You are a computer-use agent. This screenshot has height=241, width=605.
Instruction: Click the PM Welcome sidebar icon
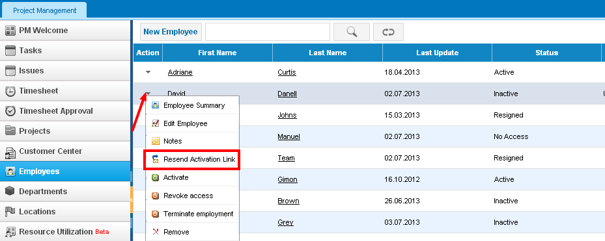10,31
